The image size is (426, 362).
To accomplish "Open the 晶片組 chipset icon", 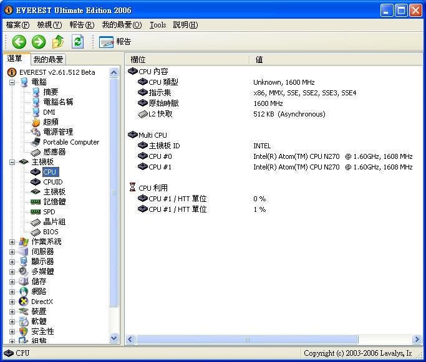I will click(x=36, y=222).
